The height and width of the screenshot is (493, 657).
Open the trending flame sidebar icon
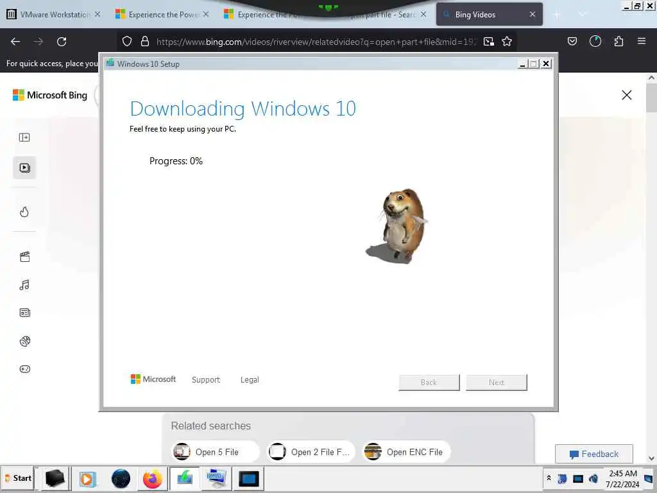(x=24, y=212)
